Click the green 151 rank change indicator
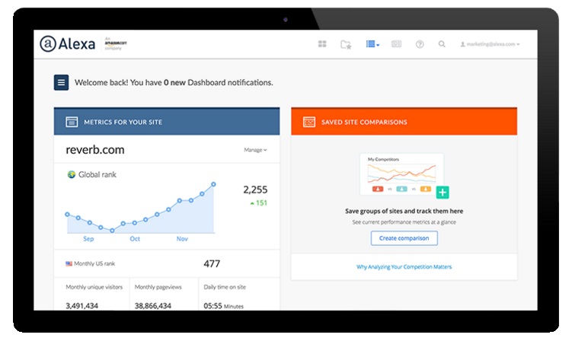 259,203
